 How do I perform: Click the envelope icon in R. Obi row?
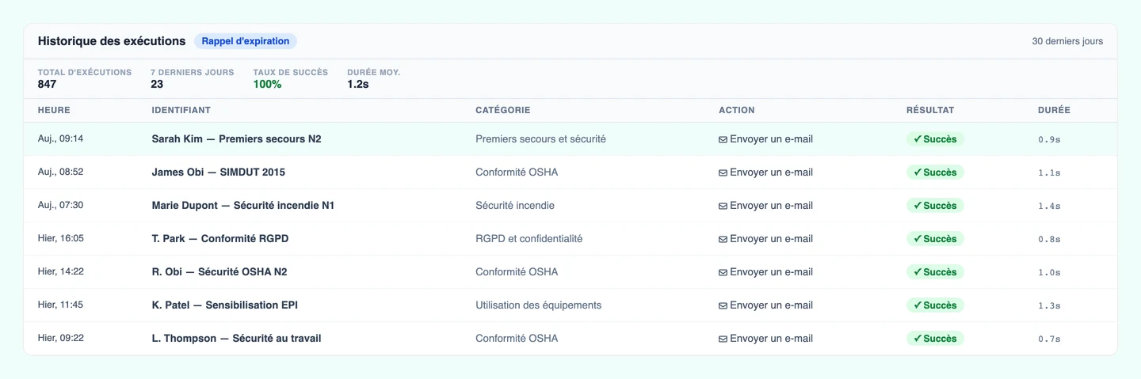[723, 272]
